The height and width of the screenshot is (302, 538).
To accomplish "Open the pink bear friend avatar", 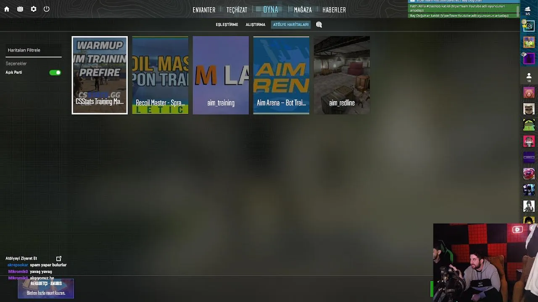I will click(x=529, y=93).
